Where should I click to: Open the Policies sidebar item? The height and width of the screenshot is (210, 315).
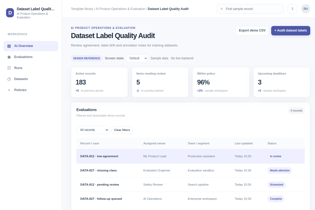point(31,90)
